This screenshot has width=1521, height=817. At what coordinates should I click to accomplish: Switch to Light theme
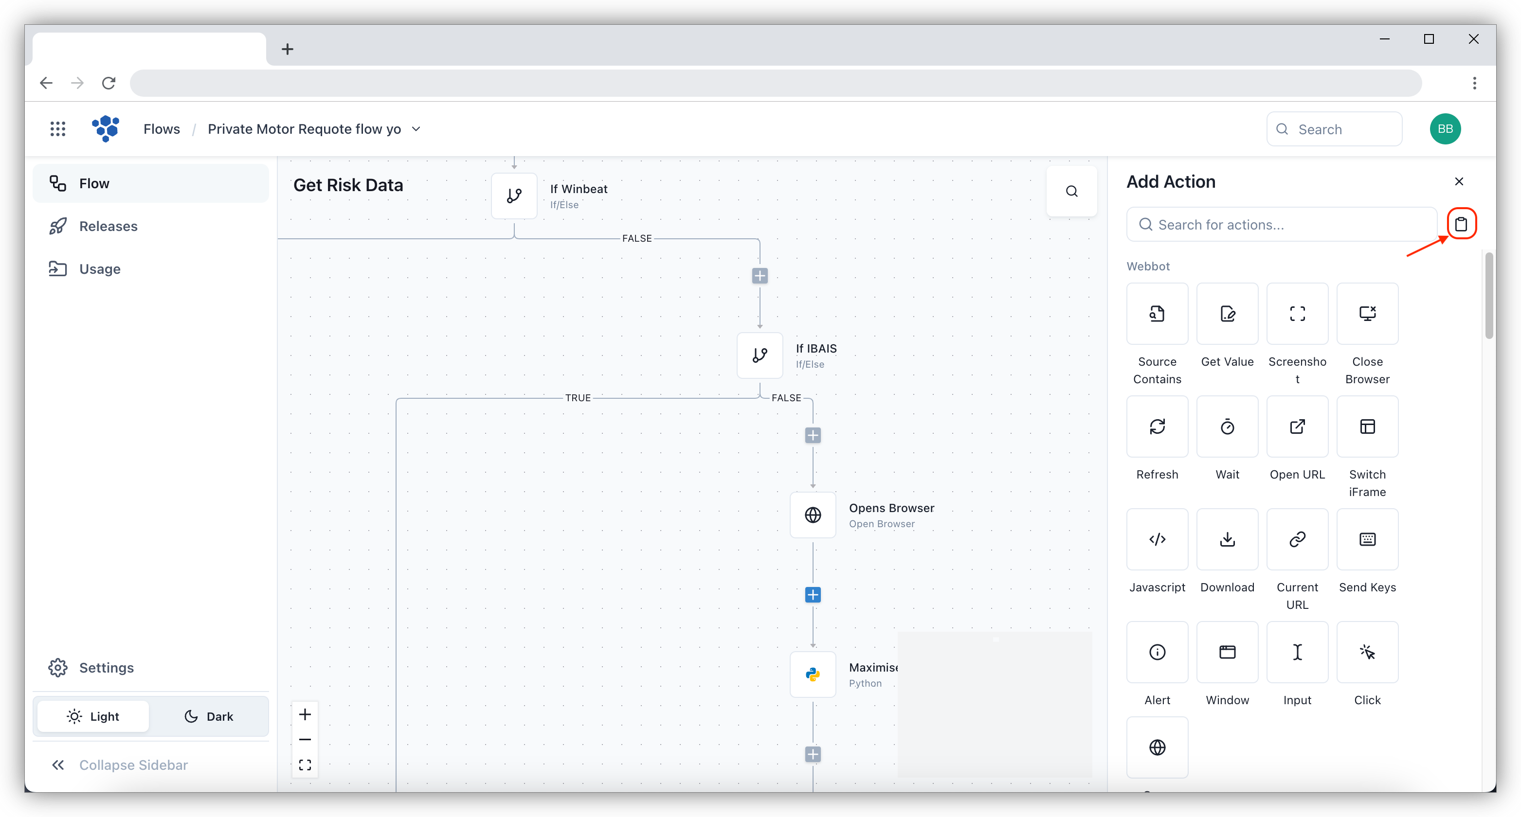pyautogui.click(x=93, y=716)
